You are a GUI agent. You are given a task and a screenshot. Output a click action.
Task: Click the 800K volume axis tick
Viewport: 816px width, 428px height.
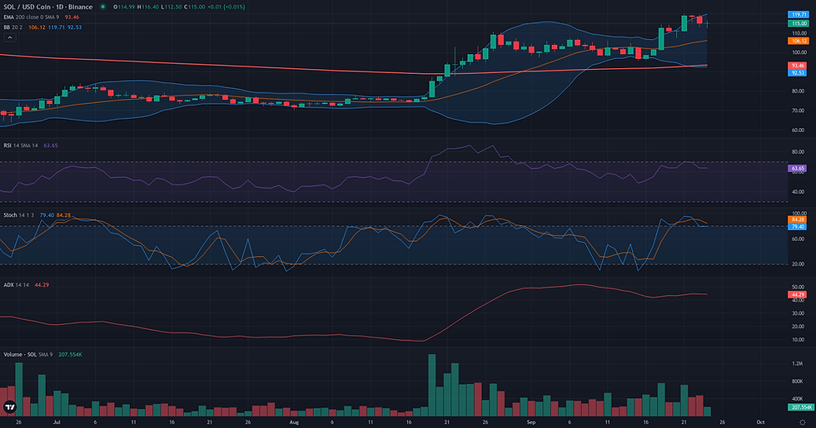(x=798, y=381)
